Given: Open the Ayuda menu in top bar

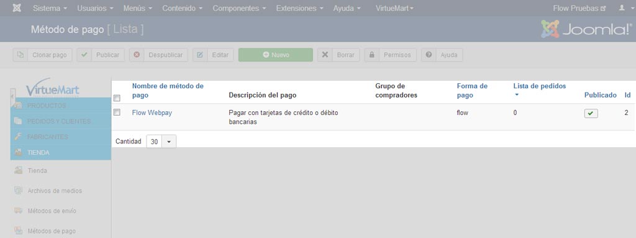Looking at the screenshot, I should (x=347, y=8).
